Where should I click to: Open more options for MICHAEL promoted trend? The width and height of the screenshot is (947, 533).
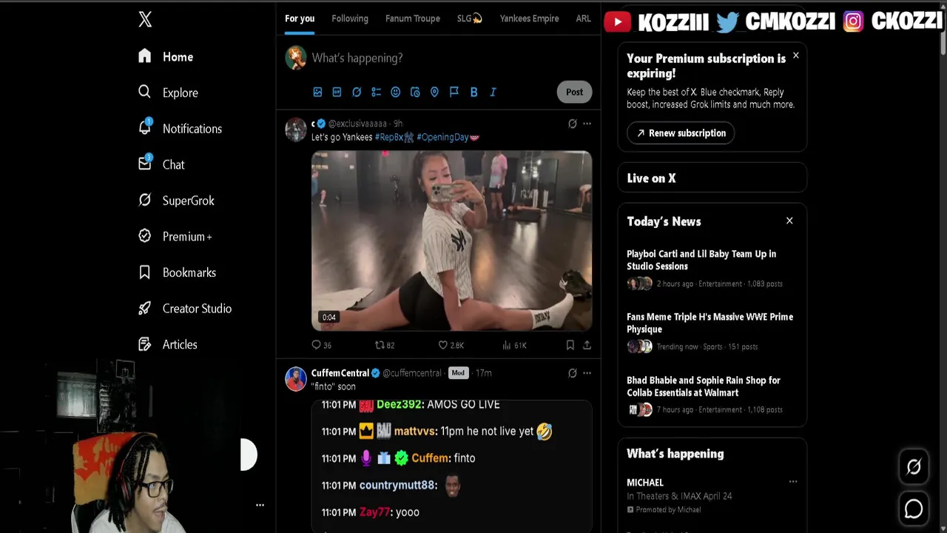[793, 482]
